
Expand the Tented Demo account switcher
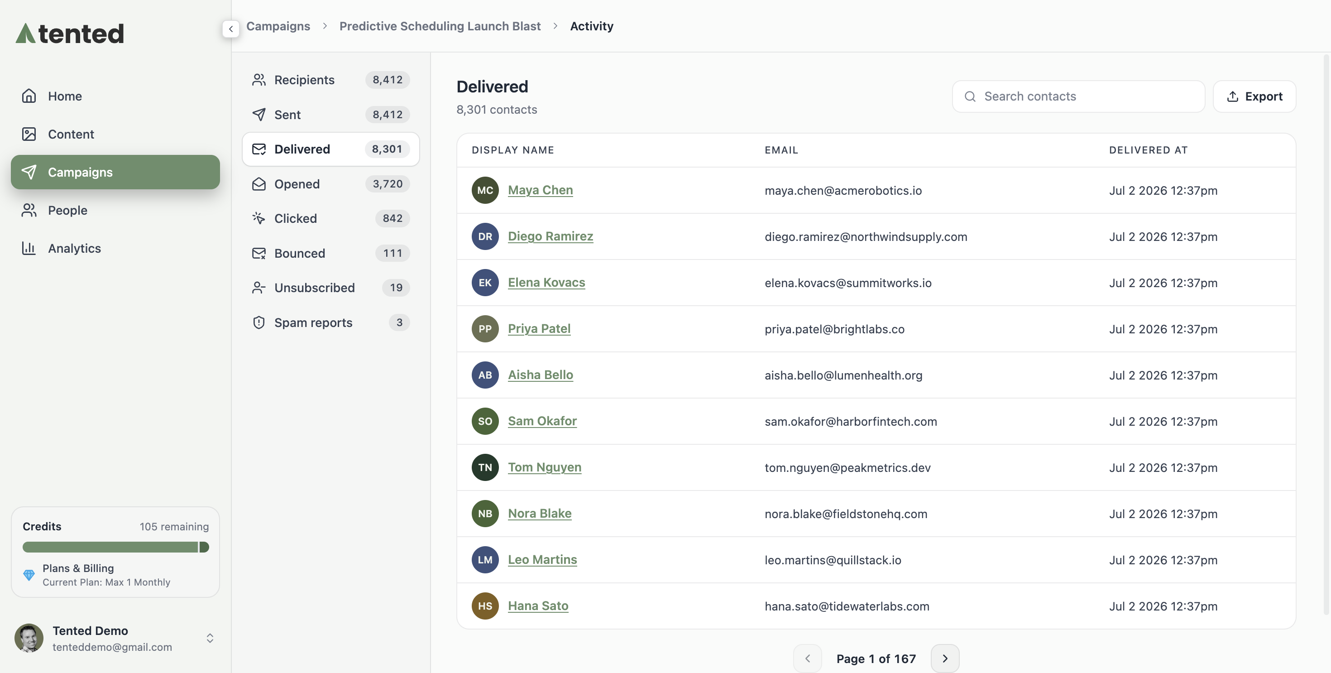coord(210,638)
